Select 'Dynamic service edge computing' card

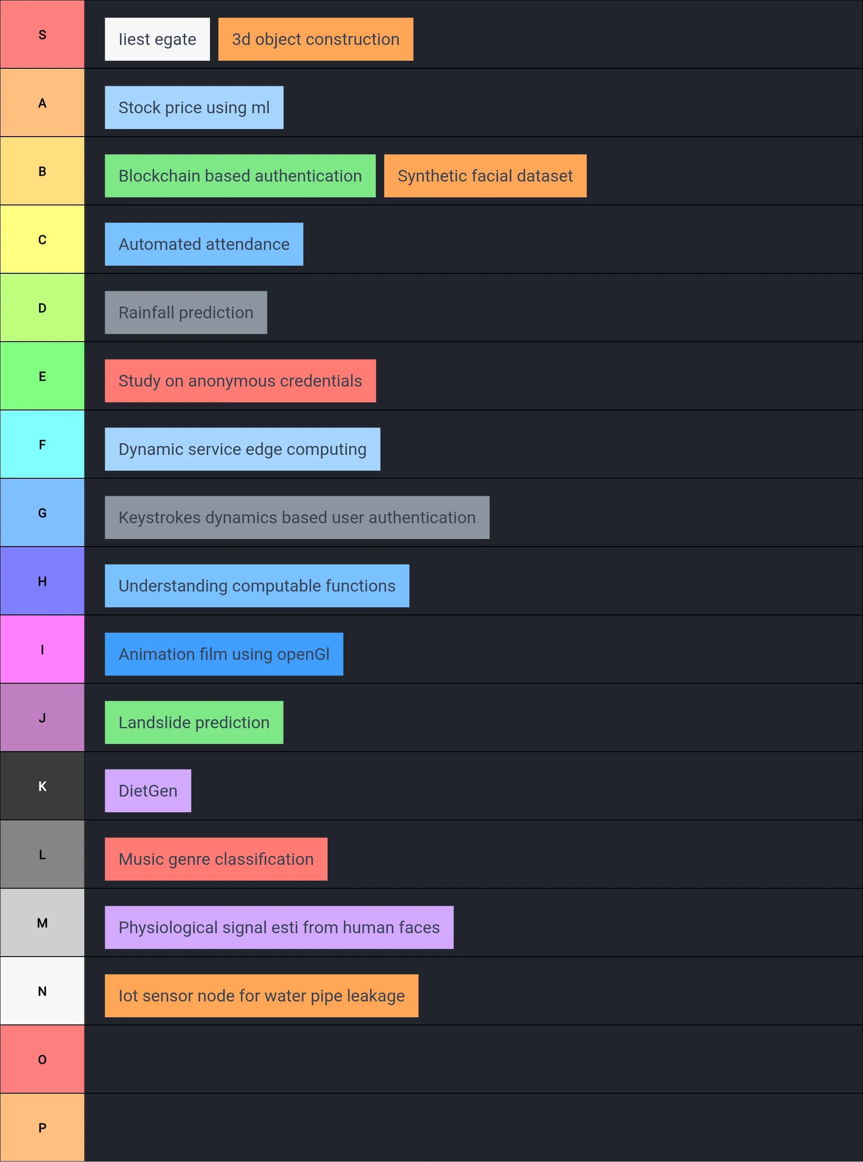(x=242, y=450)
